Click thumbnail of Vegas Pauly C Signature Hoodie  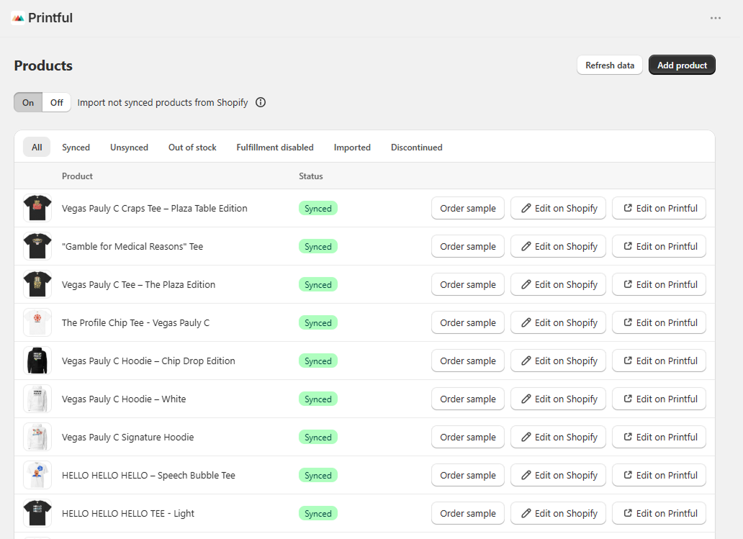click(x=37, y=437)
